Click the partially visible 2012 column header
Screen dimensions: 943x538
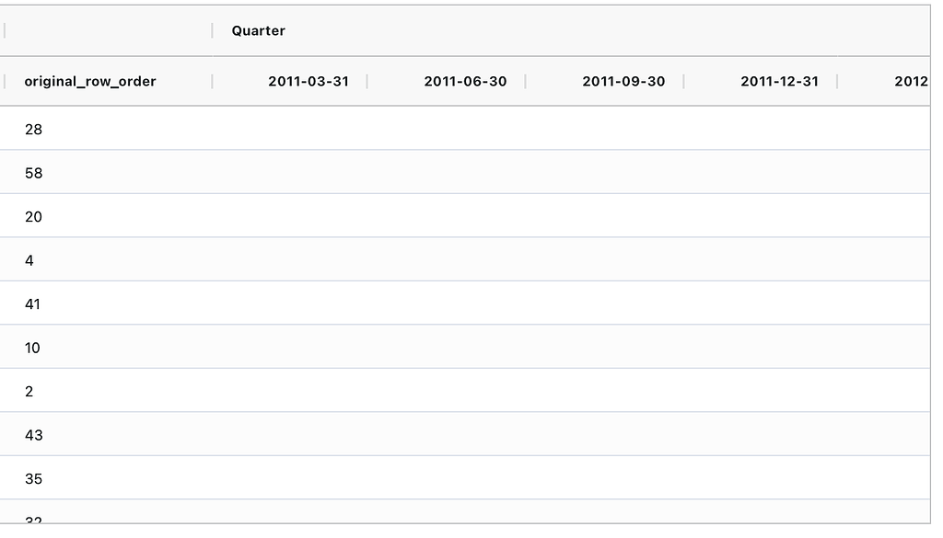(x=910, y=81)
